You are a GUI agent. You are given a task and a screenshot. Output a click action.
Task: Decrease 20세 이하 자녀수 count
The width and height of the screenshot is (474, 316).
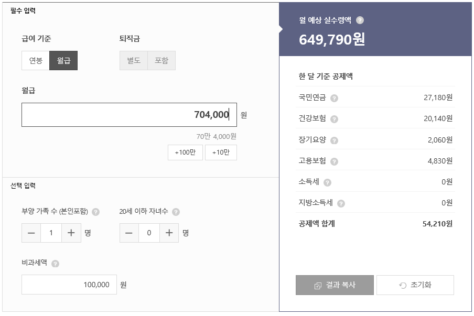click(129, 233)
